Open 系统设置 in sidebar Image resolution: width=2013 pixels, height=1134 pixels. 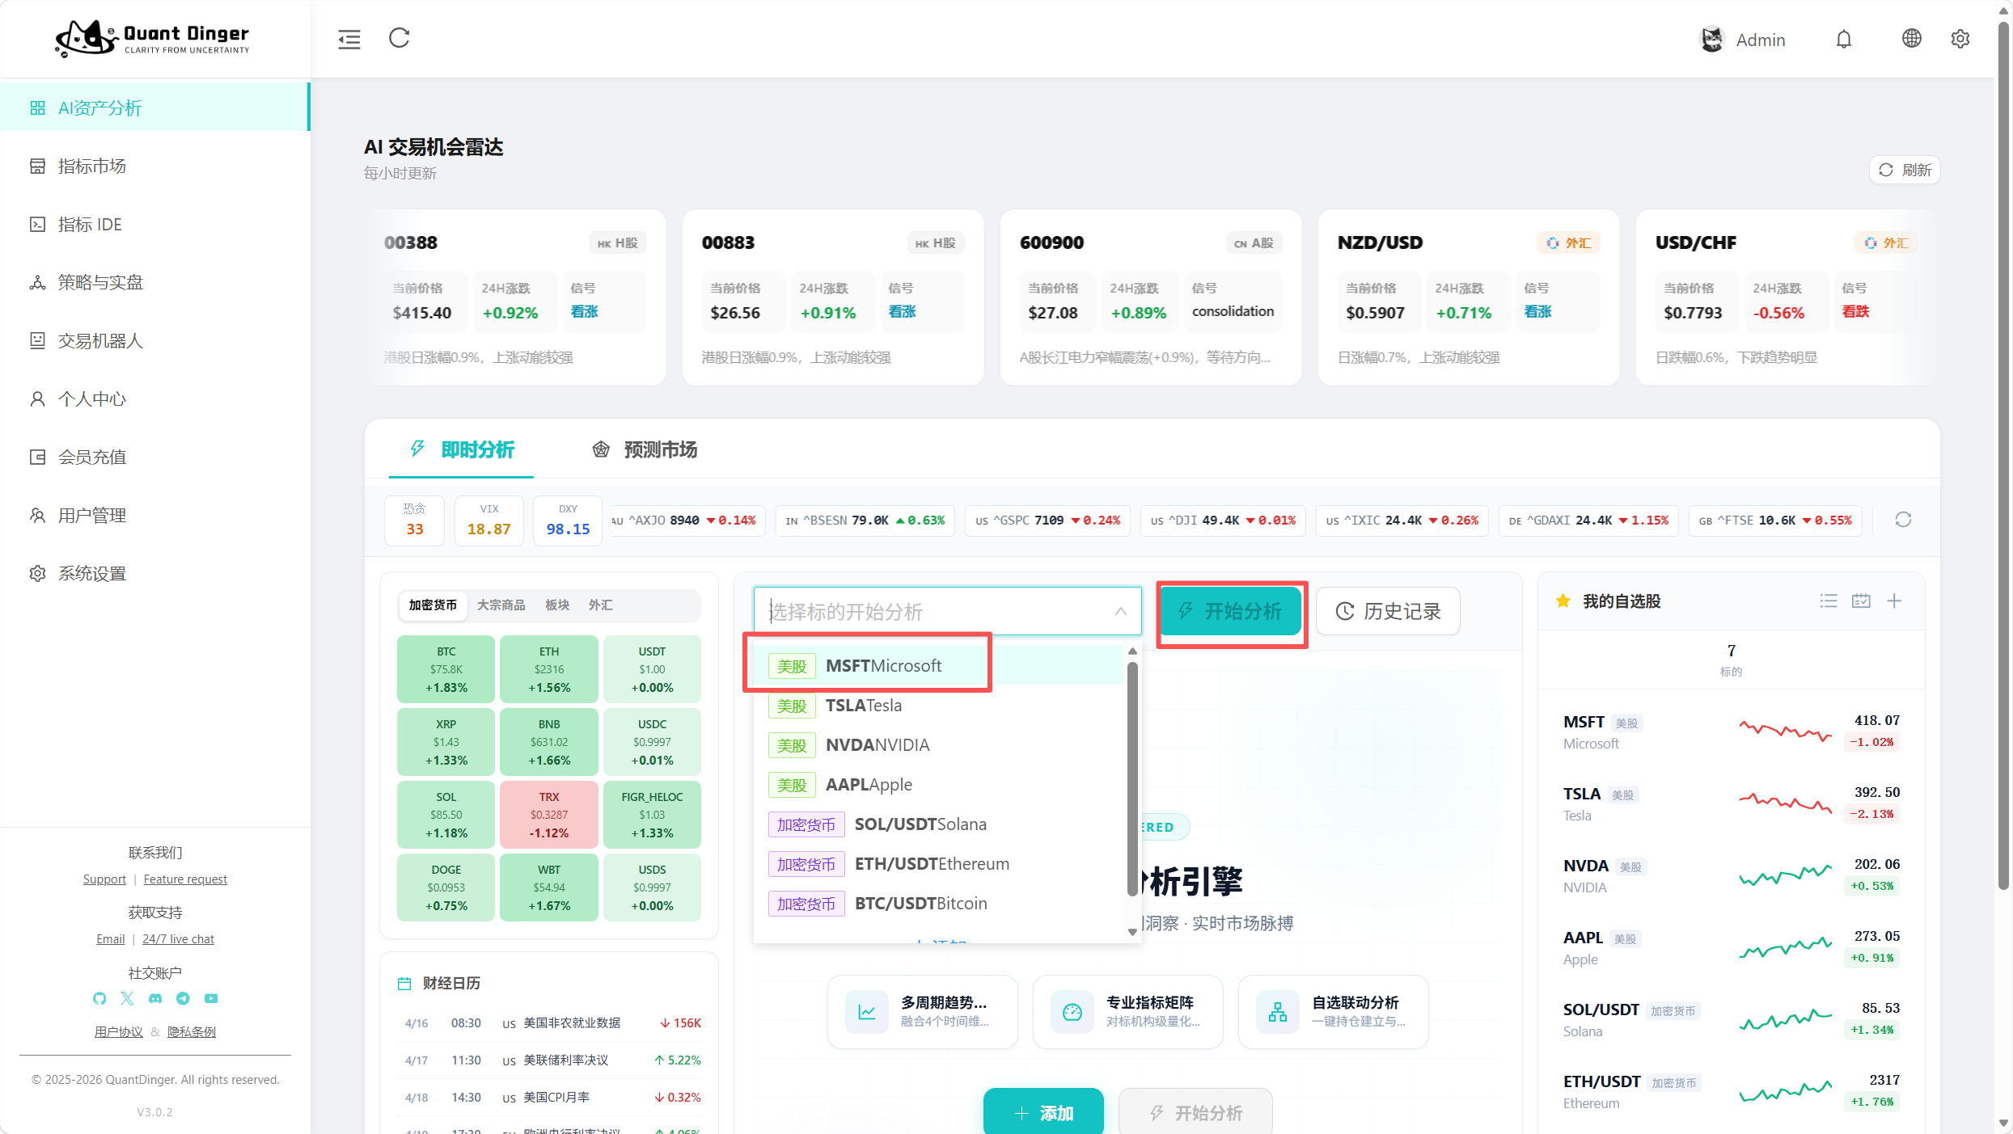pyautogui.click(x=154, y=573)
